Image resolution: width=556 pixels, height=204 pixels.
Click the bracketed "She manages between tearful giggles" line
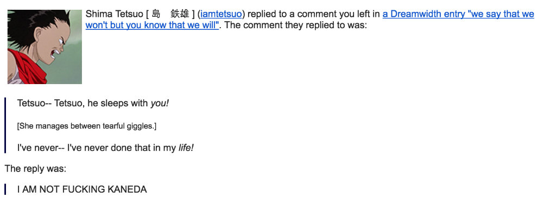(87, 126)
